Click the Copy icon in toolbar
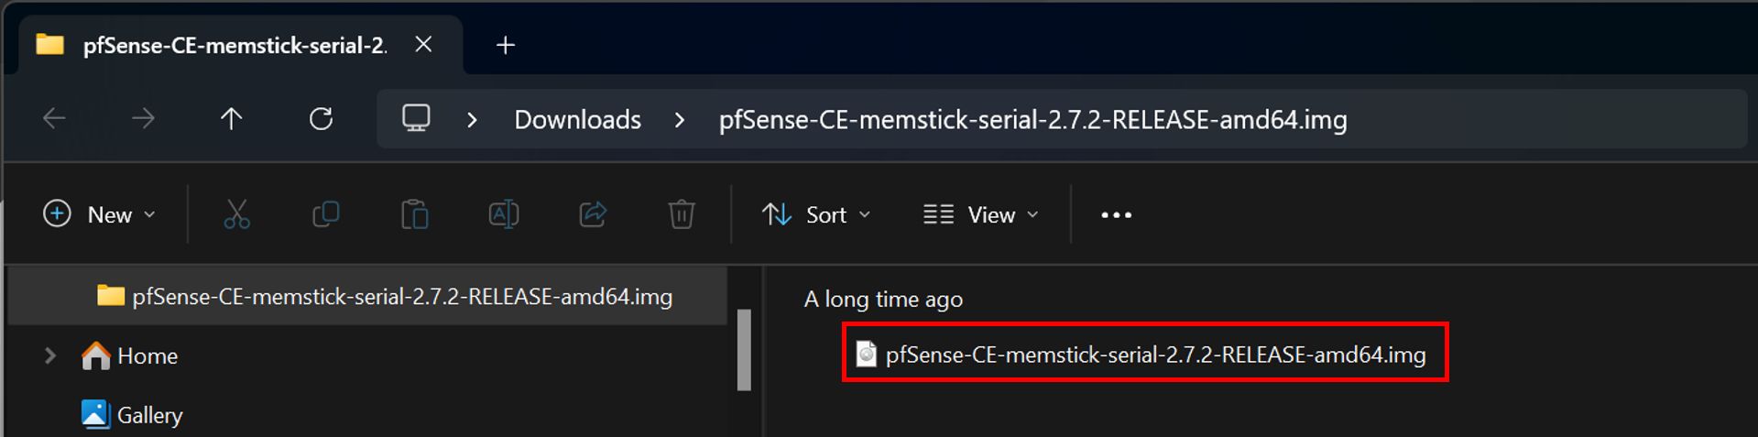The image size is (1758, 437). [x=325, y=214]
